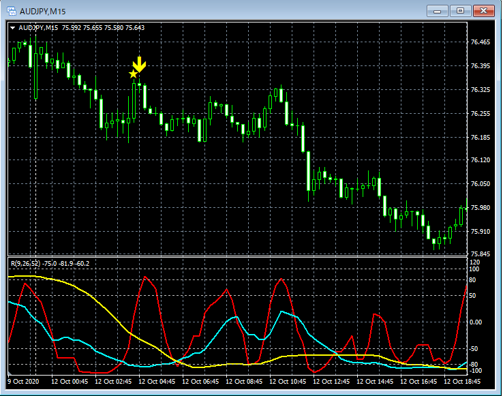Screen dimensions: 503x396
Task: Click the 12 Oct 04:45 time label
Action: click(x=157, y=381)
